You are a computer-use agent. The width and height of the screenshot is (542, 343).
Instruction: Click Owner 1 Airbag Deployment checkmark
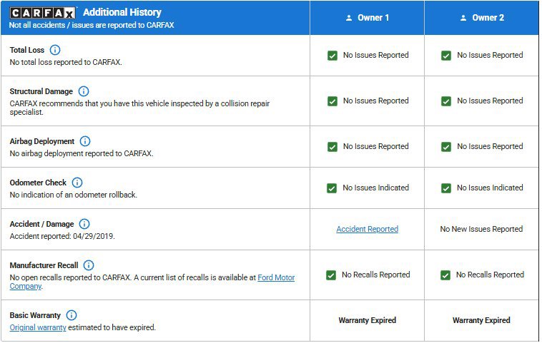[332, 147]
